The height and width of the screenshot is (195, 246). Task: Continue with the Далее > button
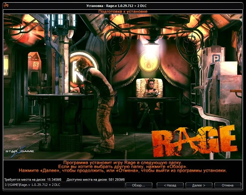click(x=199, y=185)
